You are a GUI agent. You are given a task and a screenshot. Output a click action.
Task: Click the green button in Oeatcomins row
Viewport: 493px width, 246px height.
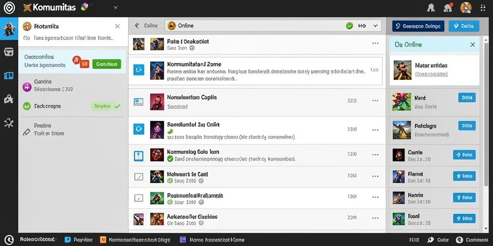point(106,64)
